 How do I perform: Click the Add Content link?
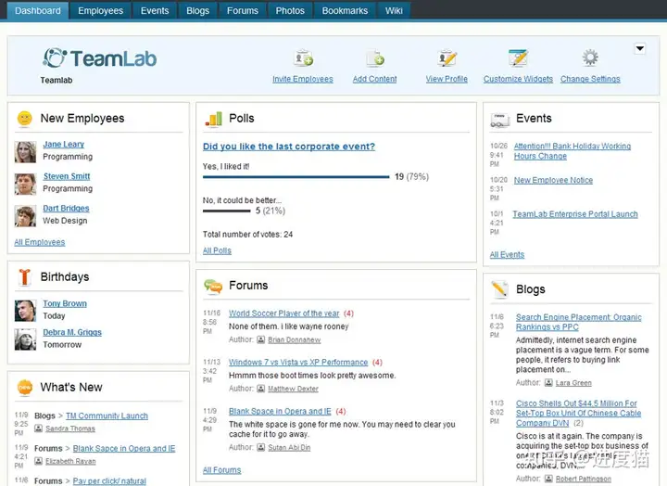pyautogui.click(x=375, y=79)
